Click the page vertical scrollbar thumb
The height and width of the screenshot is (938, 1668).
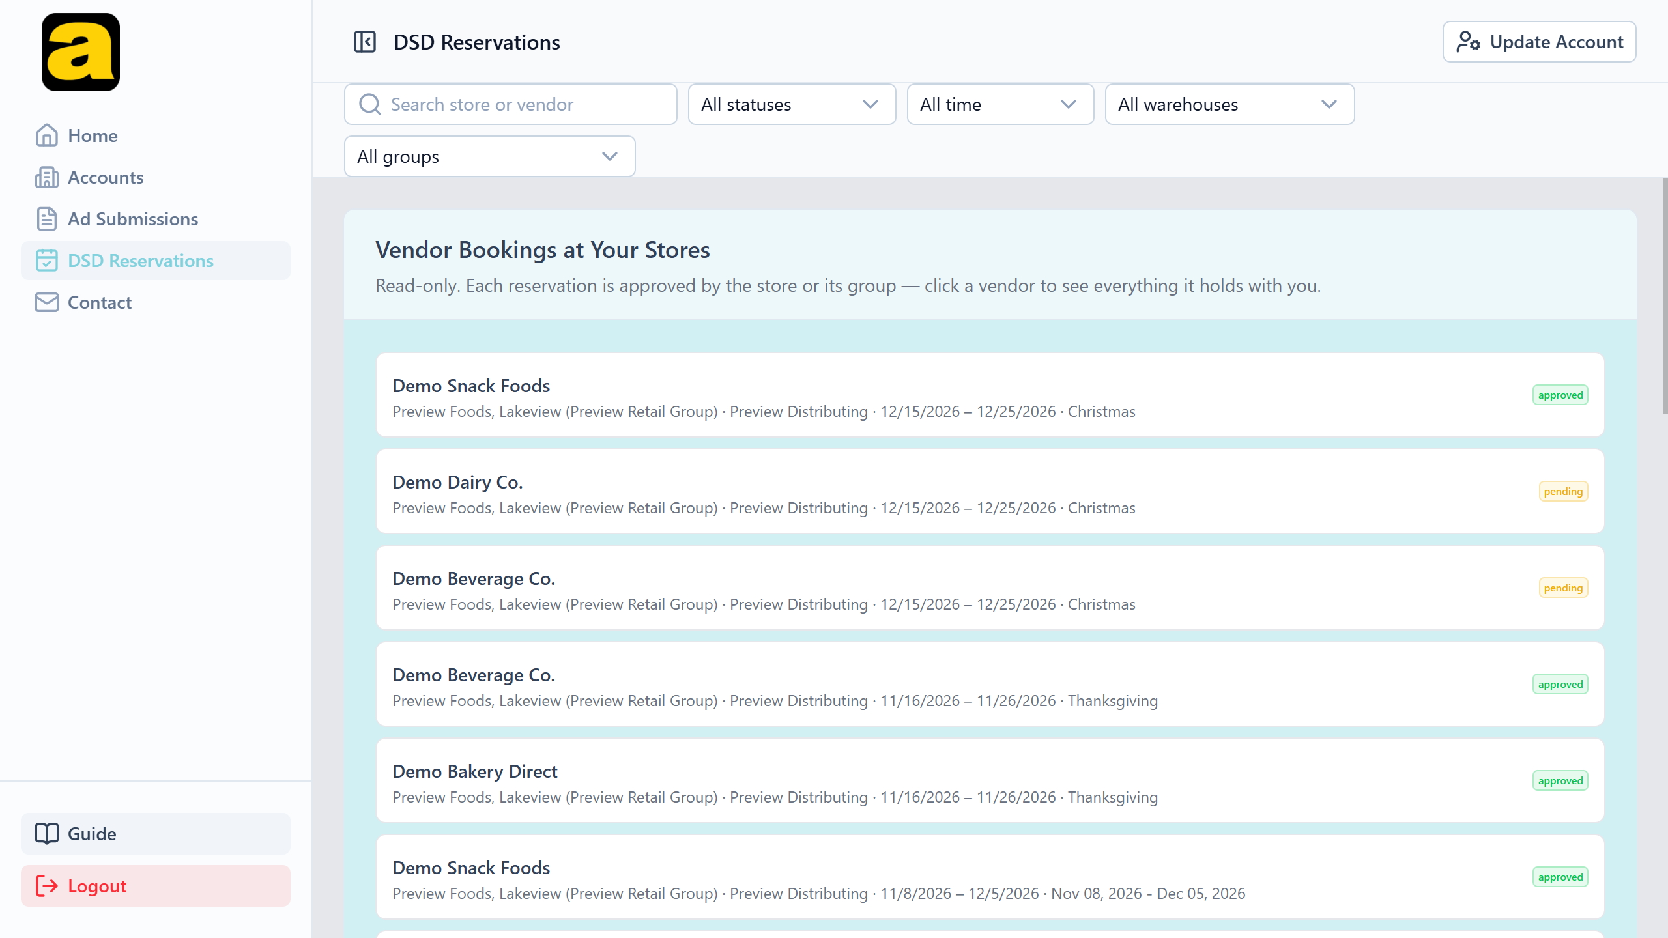pos(1665,296)
